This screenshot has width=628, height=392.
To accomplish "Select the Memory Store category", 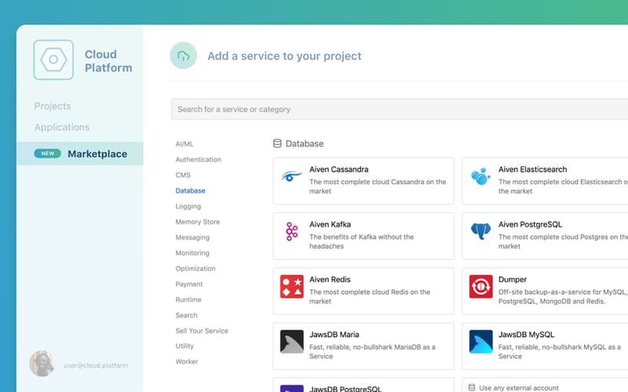I will pyautogui.click(x=198, y=222).
